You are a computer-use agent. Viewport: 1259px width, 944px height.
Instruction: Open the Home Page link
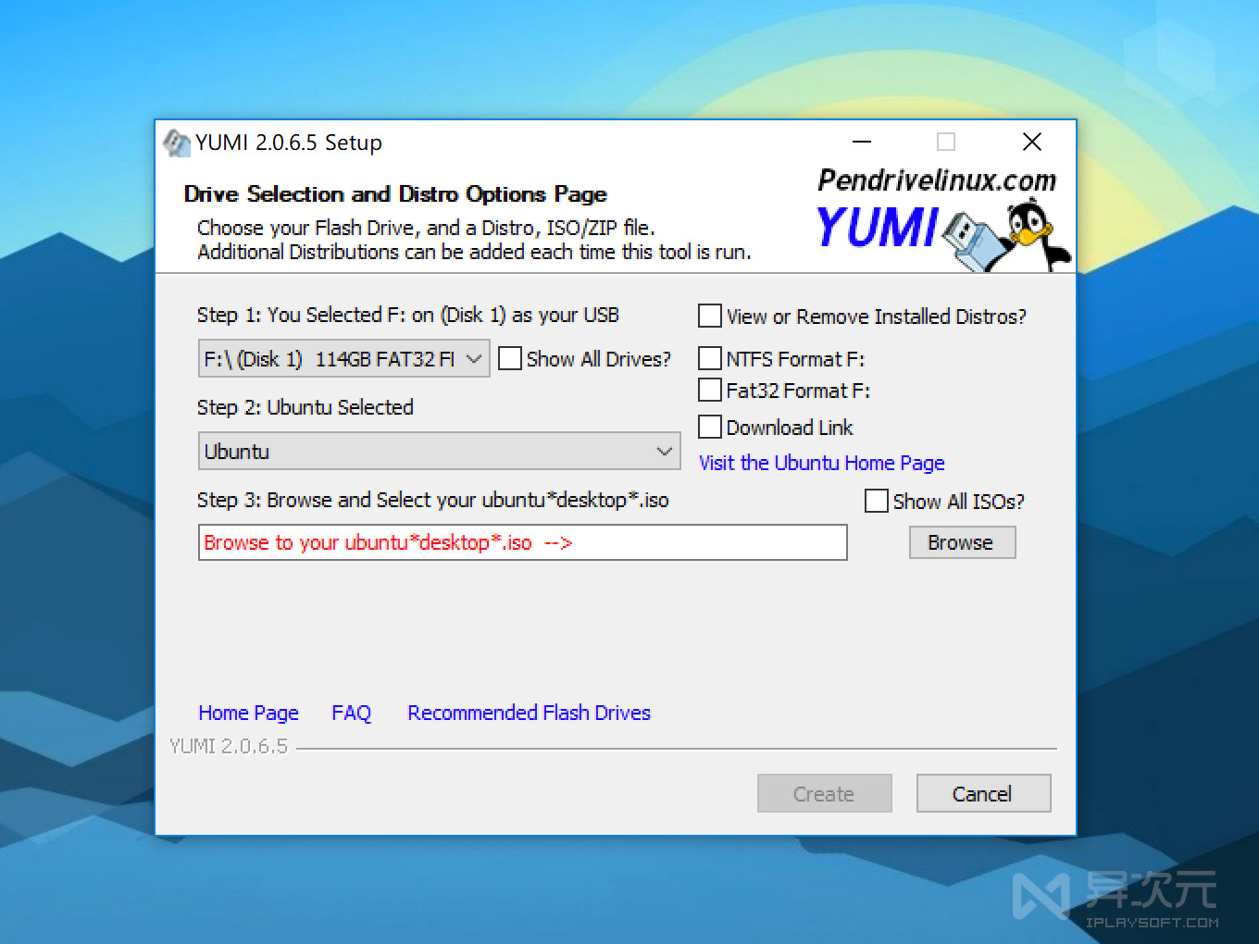249,713
